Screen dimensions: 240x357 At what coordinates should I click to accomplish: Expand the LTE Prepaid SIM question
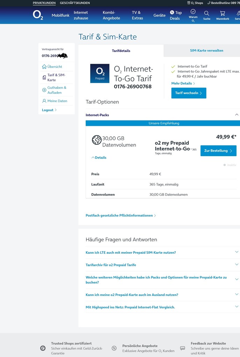coord(237,252)
